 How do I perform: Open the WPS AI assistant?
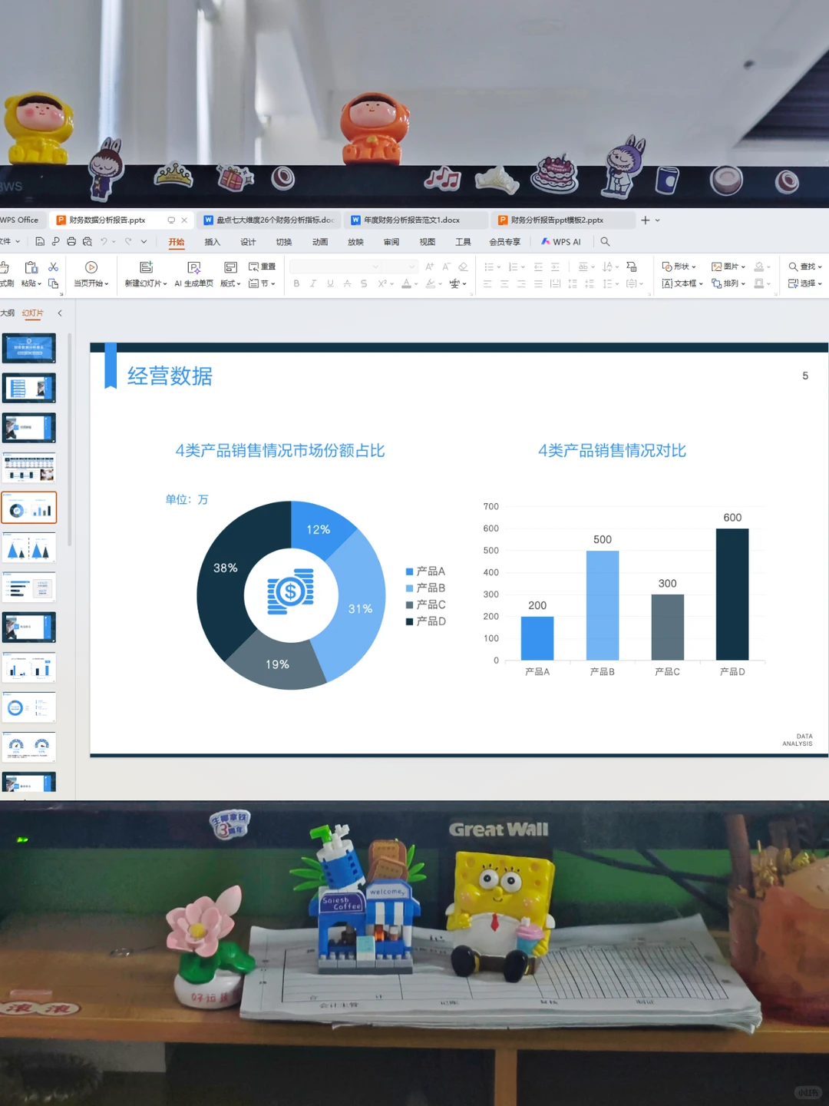tap(561, 241)
